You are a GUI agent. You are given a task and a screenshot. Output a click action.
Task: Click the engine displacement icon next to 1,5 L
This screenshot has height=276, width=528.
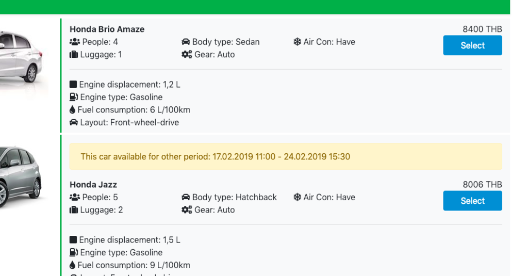pos(73,239)
